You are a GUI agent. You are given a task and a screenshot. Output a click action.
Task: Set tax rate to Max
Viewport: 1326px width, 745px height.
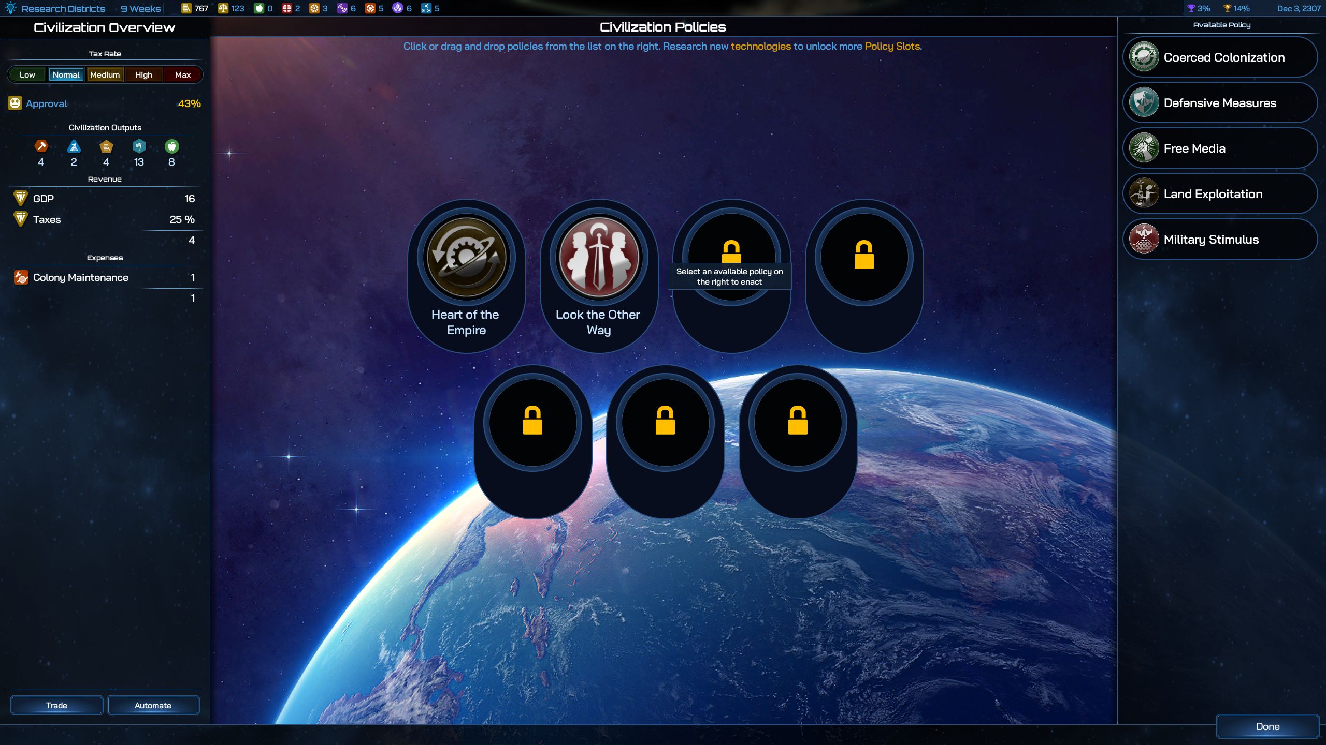182,74
